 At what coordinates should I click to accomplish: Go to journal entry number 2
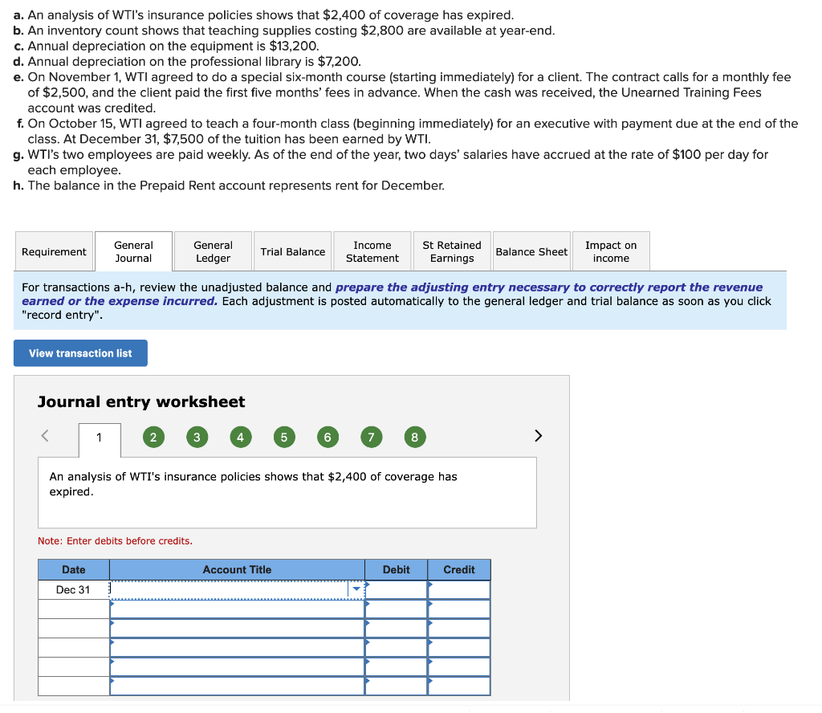153,438
